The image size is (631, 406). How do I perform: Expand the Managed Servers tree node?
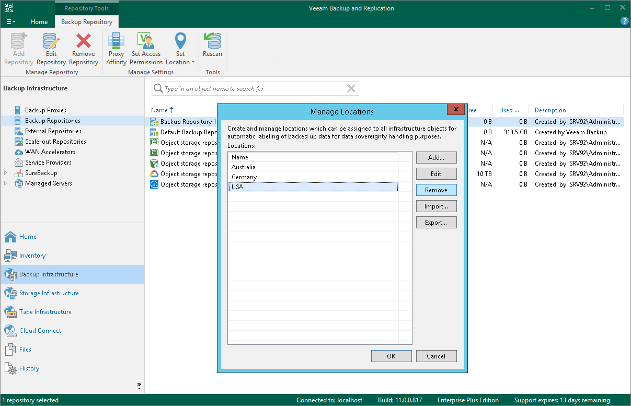point(6,183)
